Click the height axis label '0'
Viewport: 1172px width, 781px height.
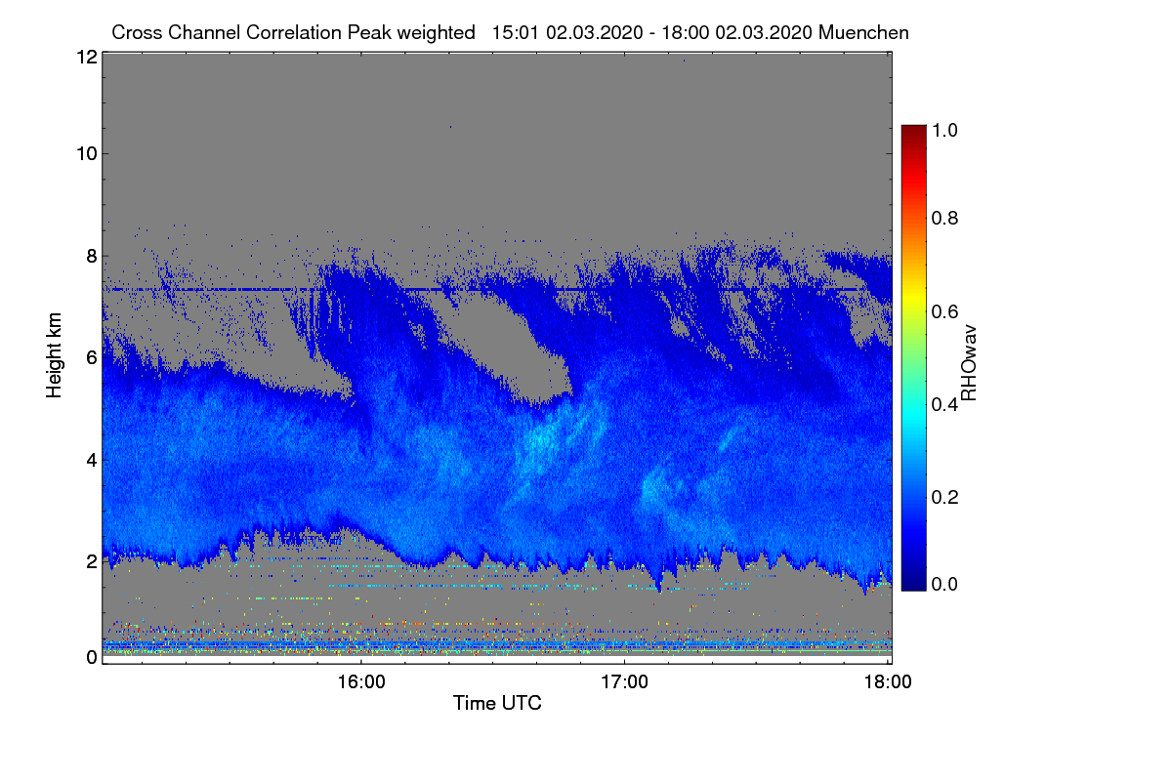[91, 657]
